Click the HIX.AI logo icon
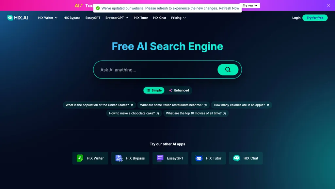This screenshot has width=335, height=189. pos(10,18)
